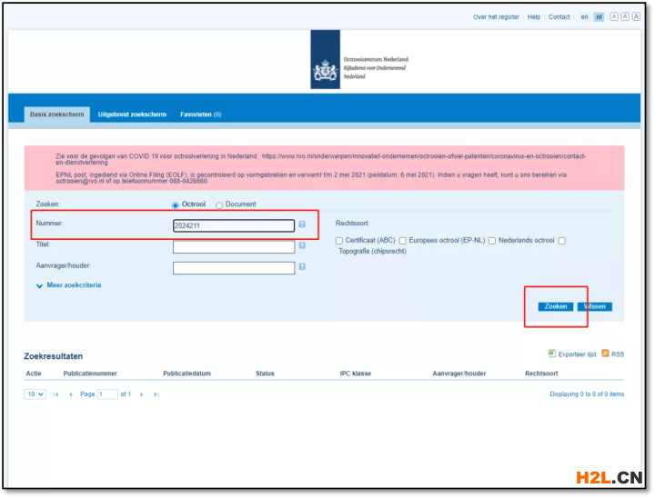The image size is (655, 498).
Task: Check the Certificaat (ABC) checkbox
Action: [x=339, y=241]
